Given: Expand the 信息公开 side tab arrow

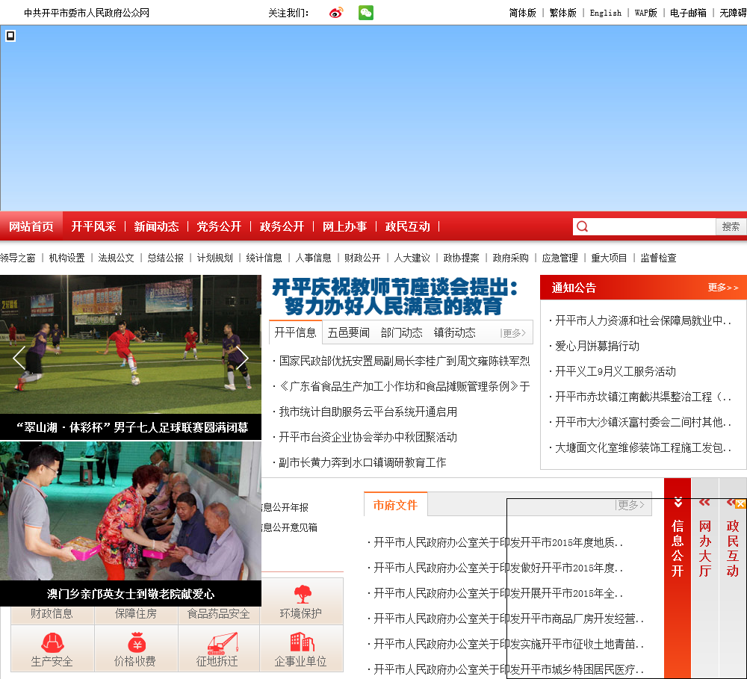Looking at the screenshot, I should [x=678, y=502].
